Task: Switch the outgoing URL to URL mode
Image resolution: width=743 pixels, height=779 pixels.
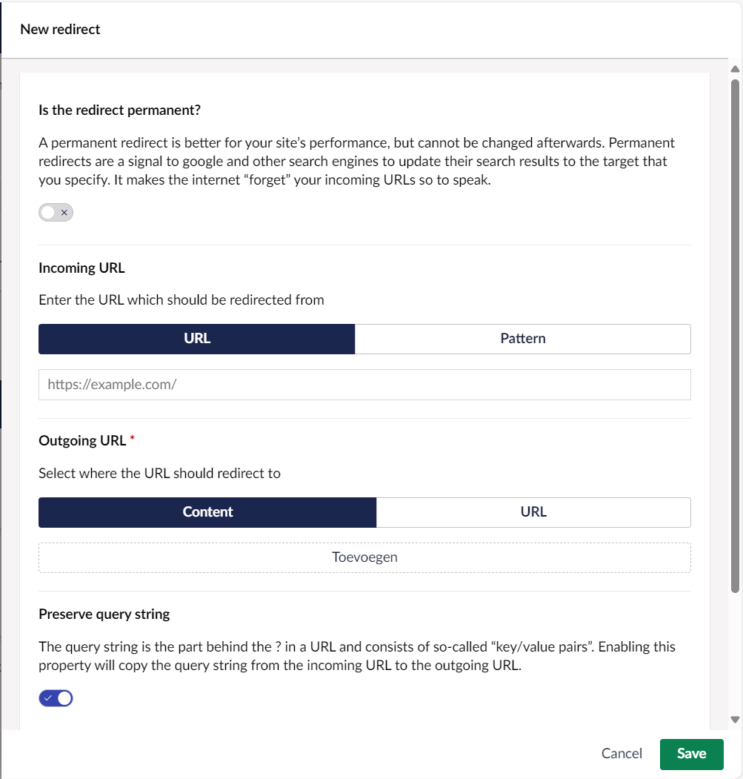Action: click(x=533, y=512)
